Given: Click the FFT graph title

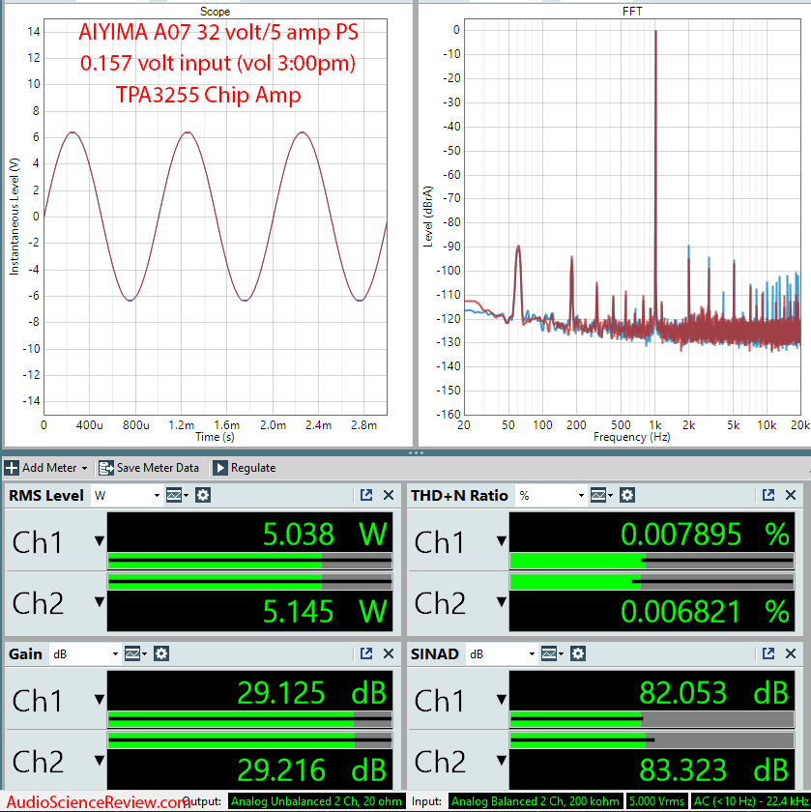Looking at the screenshot, I should tap(632, 12).
